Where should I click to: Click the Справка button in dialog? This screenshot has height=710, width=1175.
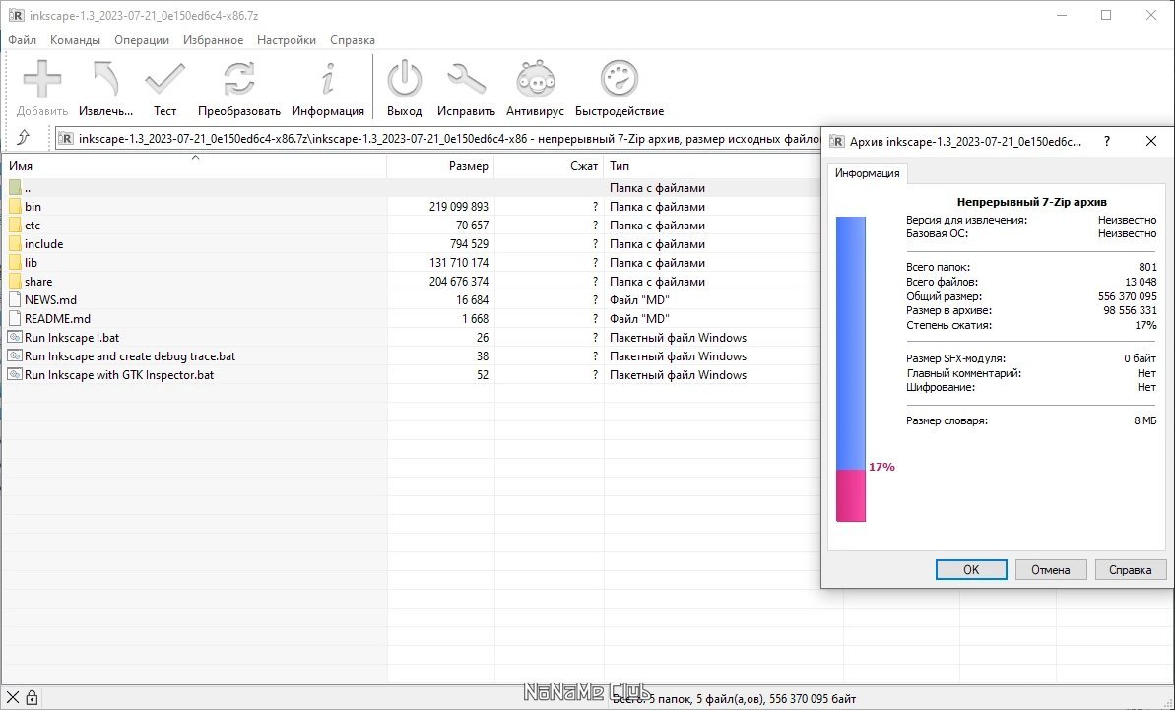point(1130,569)
